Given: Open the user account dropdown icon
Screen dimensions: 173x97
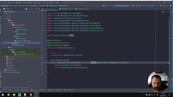Looking at the screenshot, I should point(104,6).
